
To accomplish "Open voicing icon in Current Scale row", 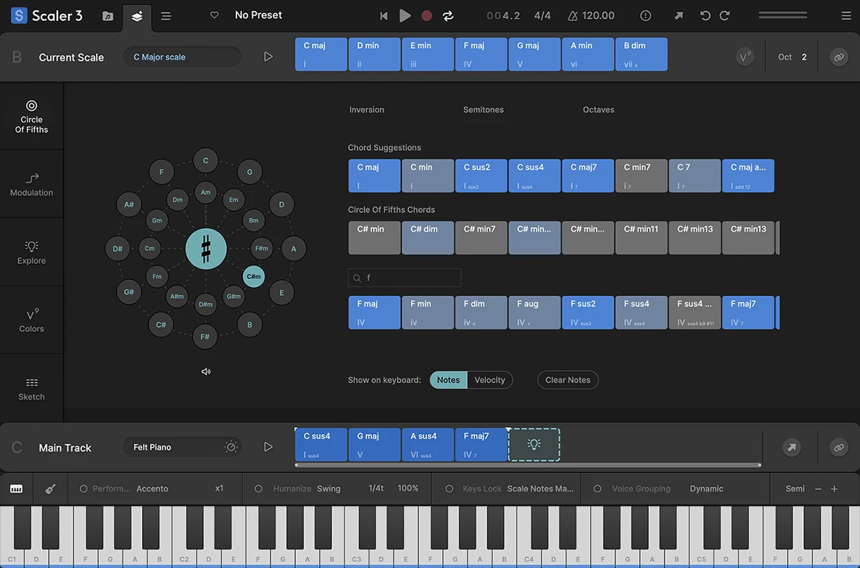I will pyautogui.click(x=744, y=57).
